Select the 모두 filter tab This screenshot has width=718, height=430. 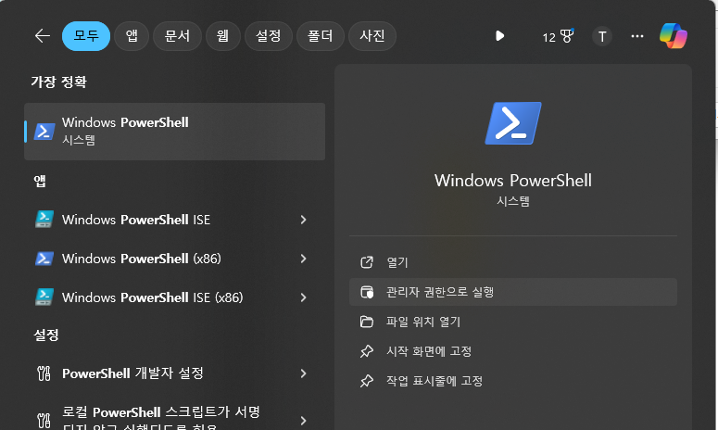[86, 36]
